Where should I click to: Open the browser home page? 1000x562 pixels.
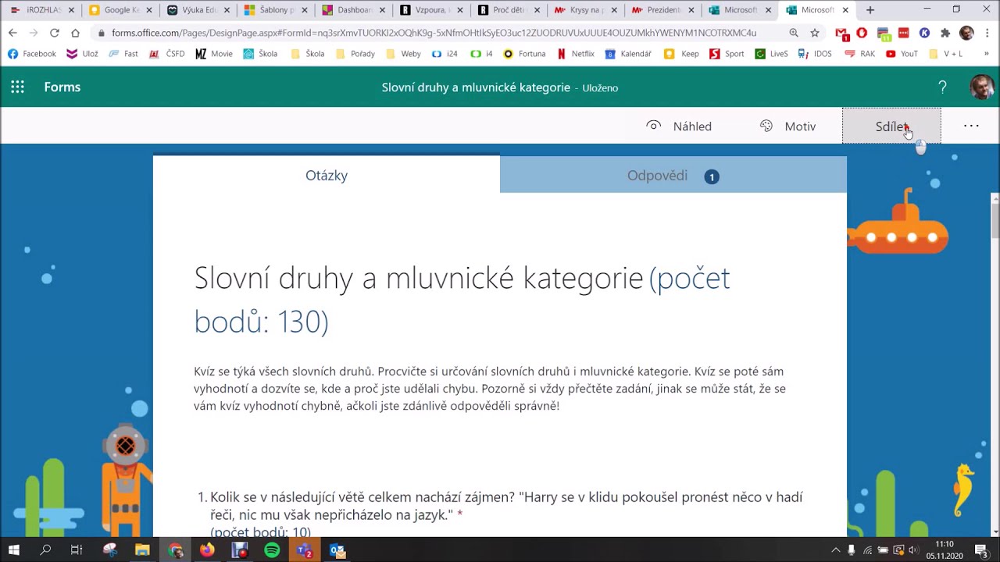(x=75, y=33)
